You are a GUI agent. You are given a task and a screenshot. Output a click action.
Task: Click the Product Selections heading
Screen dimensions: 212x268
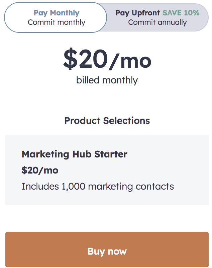click(107, 121)
